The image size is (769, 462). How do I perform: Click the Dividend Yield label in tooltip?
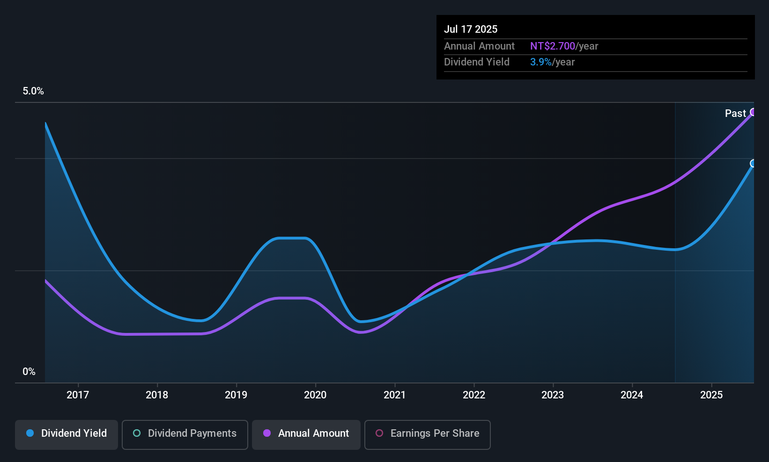477,62
